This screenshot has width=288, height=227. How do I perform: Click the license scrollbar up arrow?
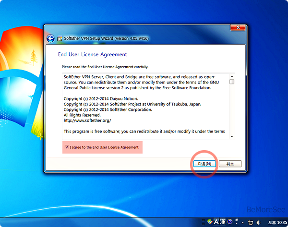click(x=232, y=76)
